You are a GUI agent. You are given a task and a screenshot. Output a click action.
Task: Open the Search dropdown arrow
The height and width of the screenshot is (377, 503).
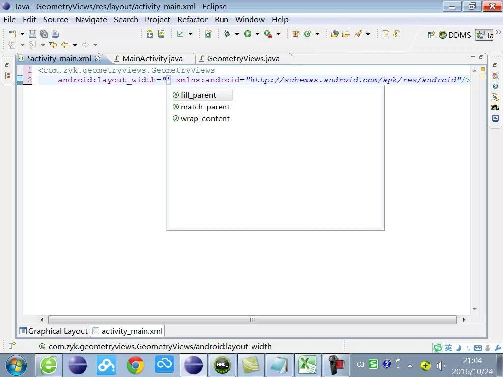[368, 34]
